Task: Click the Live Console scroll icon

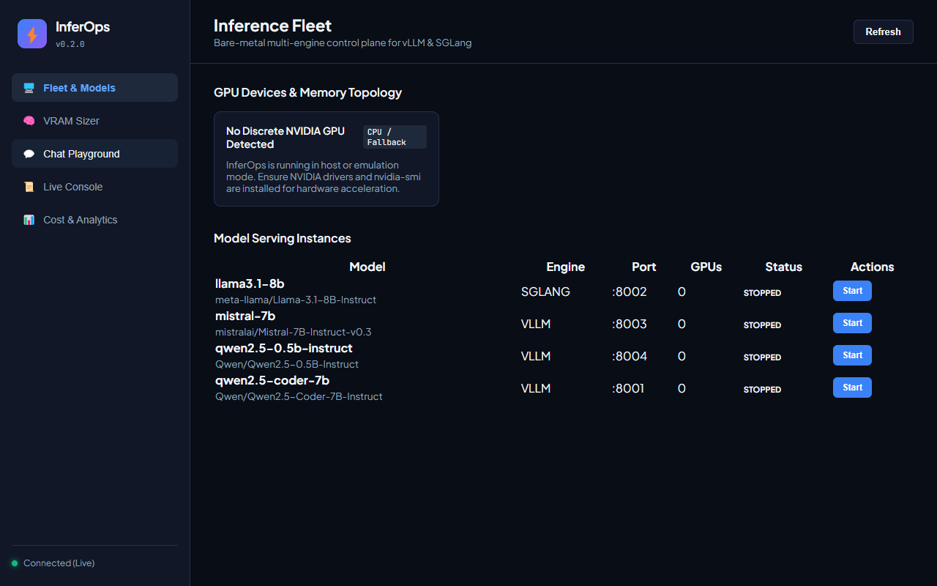Action: pyautogui.click(x=29, y=187)
